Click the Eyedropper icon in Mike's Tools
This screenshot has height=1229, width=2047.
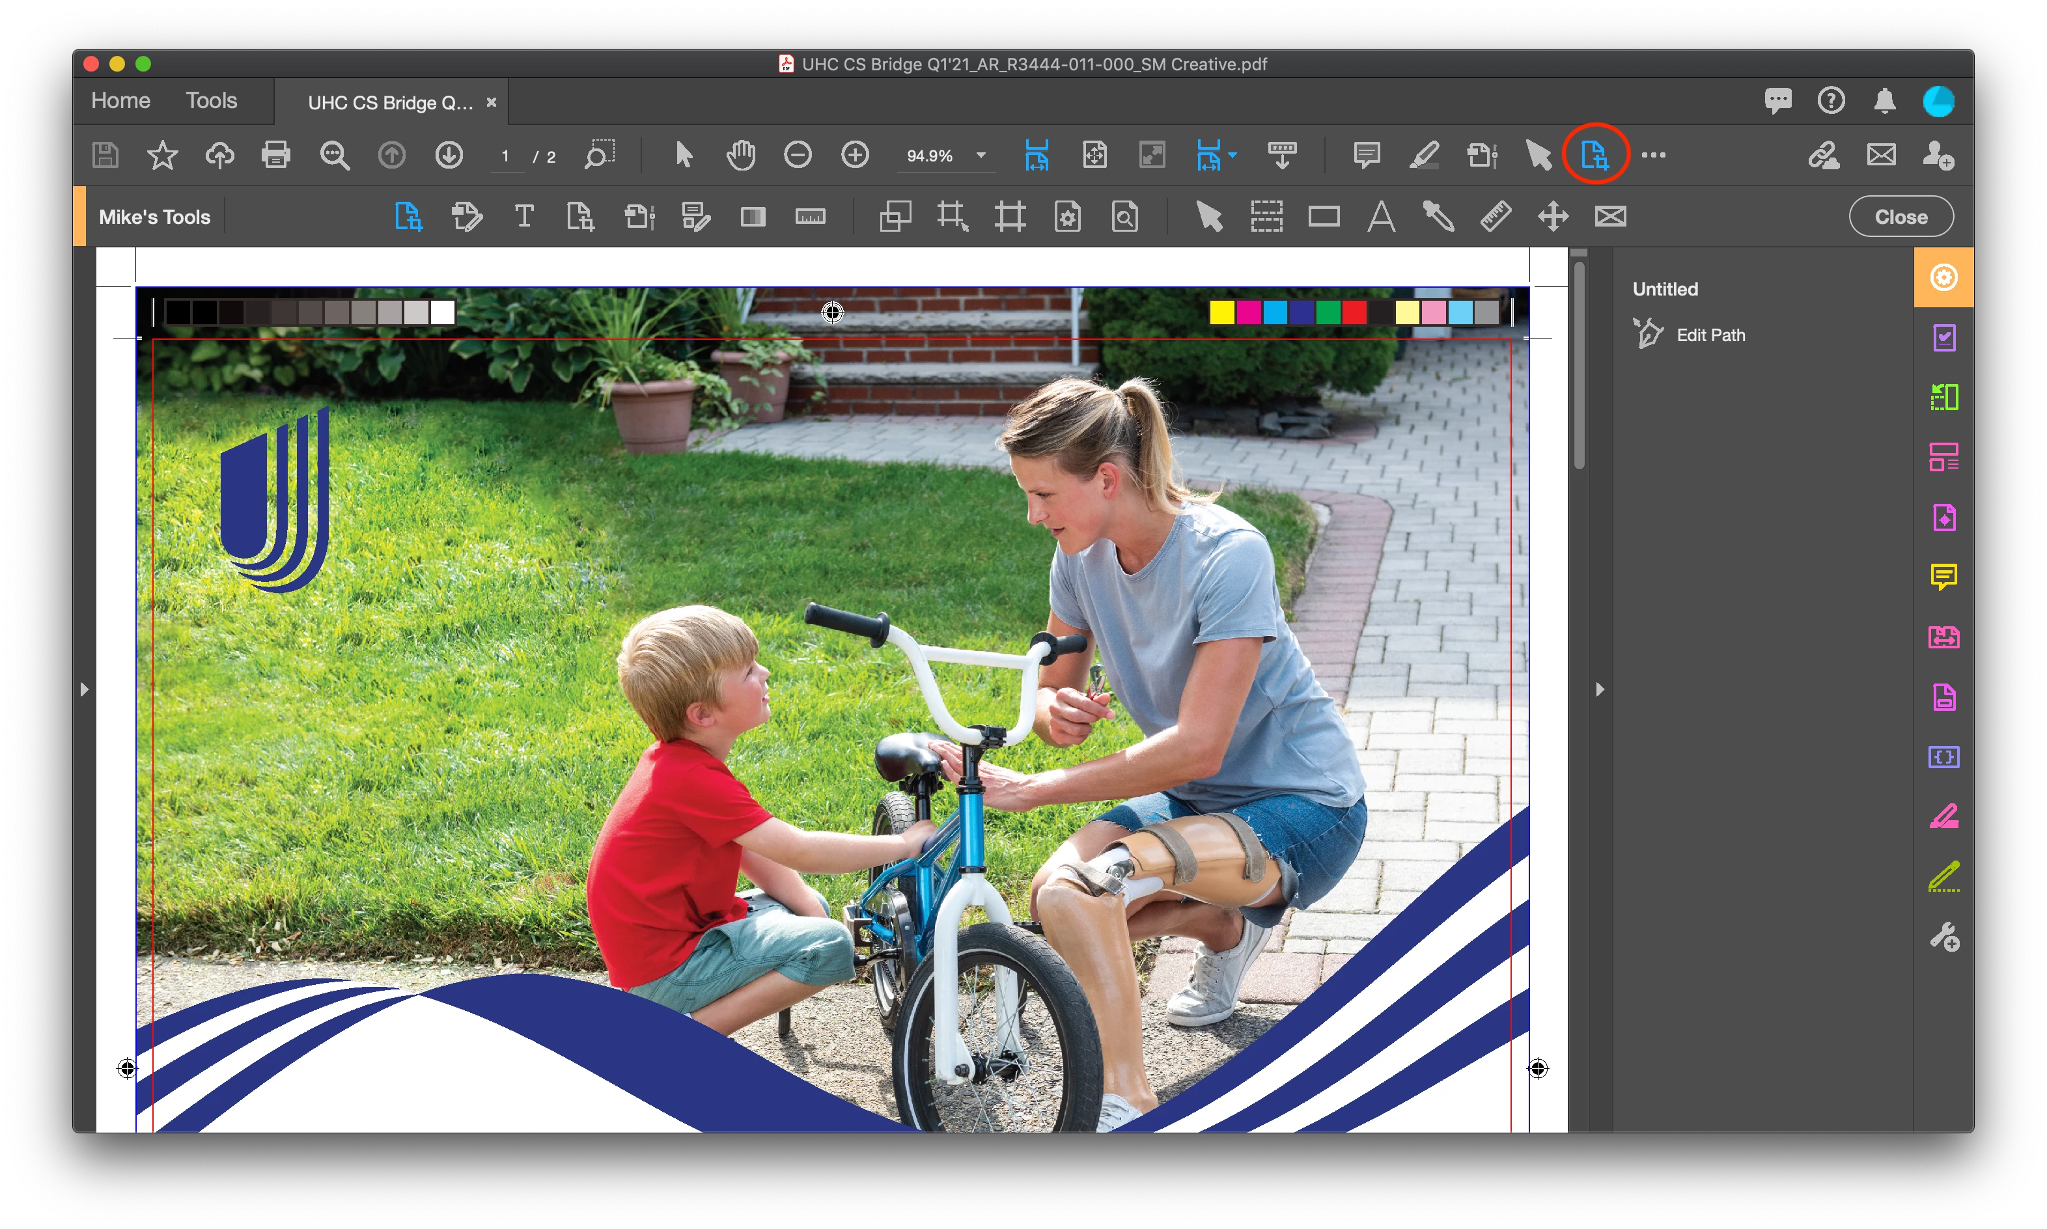(x=1438, y=217)
